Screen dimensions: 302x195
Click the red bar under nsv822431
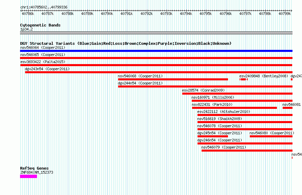point(234,108)
